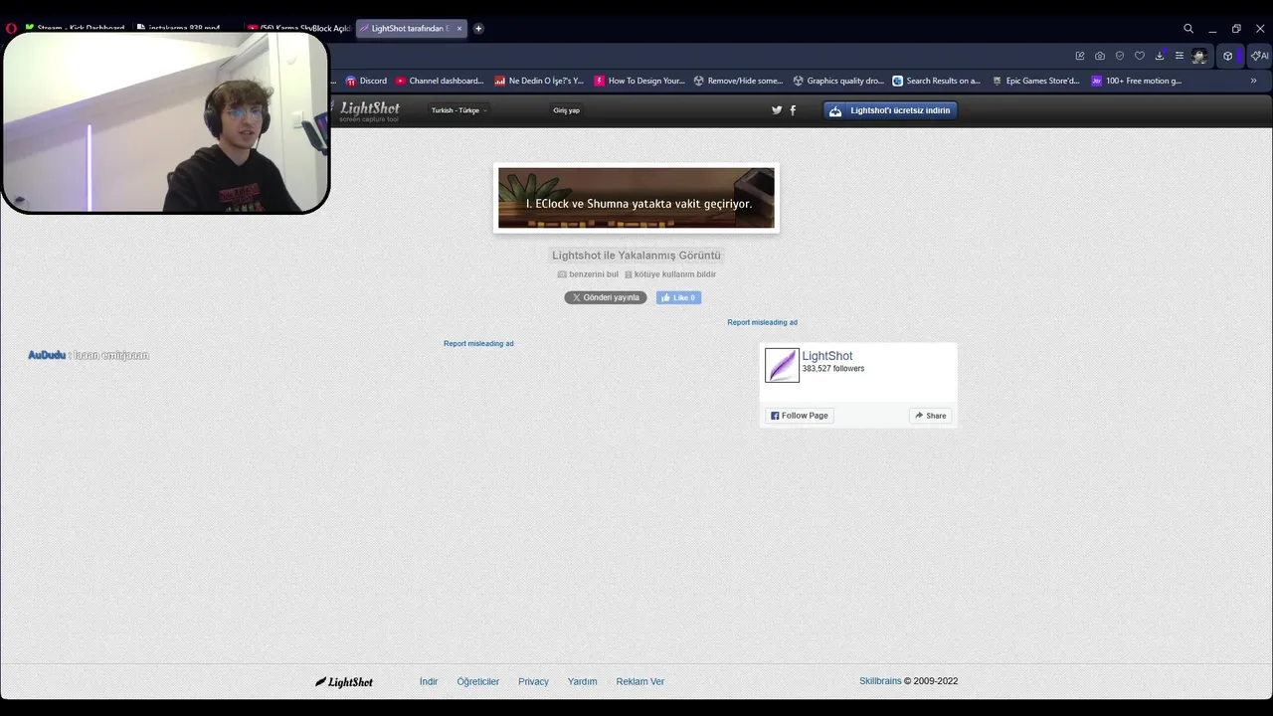Open the shield ad-blocker icon
Viewport: 1273px width, 716px height.
[1120, 56]
